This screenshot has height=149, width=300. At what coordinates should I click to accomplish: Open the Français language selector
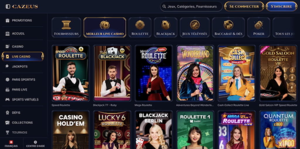pos(11,144)
